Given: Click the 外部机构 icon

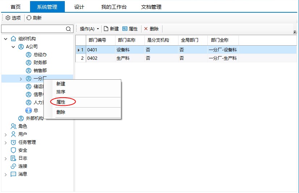Looking at the screenshot, I should point(21,118).
